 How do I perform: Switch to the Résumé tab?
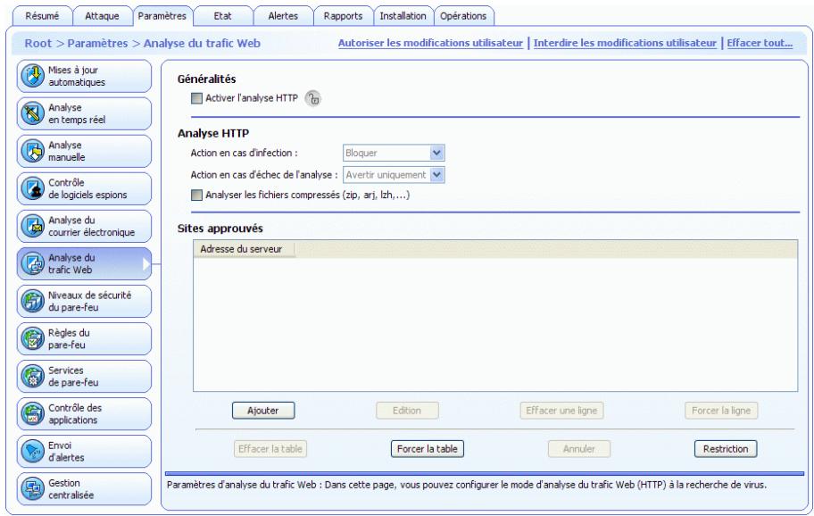tap(42, 16)
